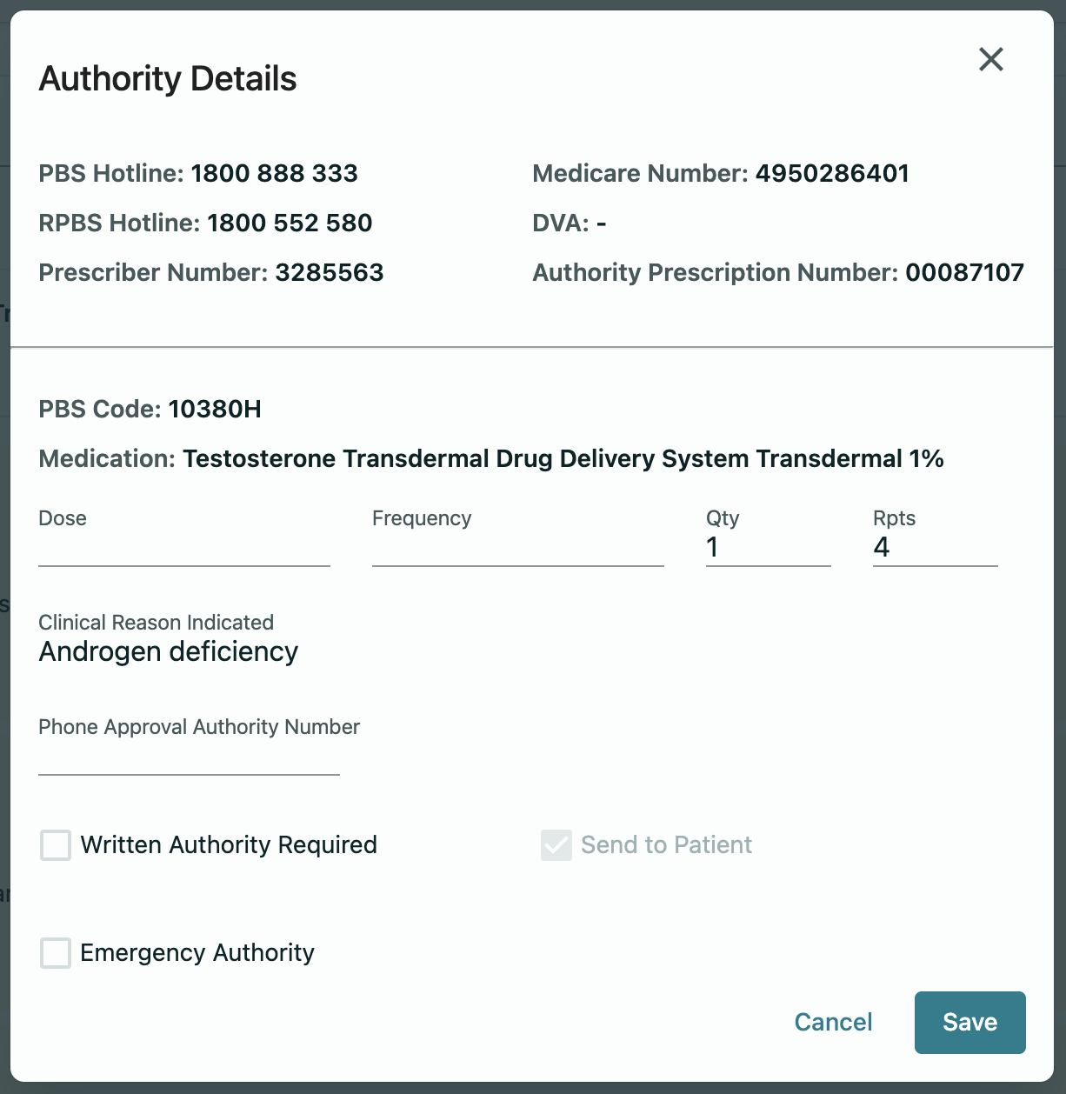The height and width of the screenshot is (1094, 1066).
Task: Select the Prescriber Number 3285563
Action: (329, 272)
